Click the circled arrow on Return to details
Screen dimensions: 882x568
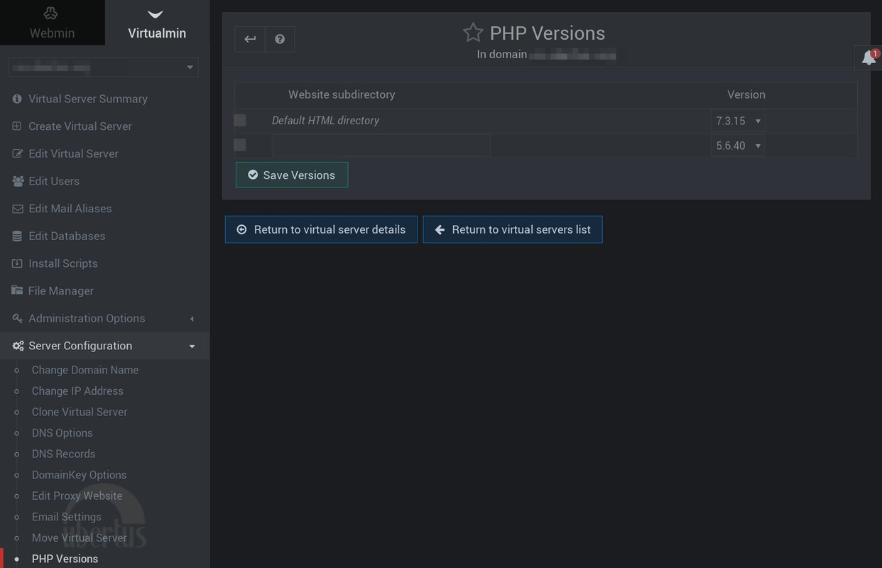[x=241, y=229]
